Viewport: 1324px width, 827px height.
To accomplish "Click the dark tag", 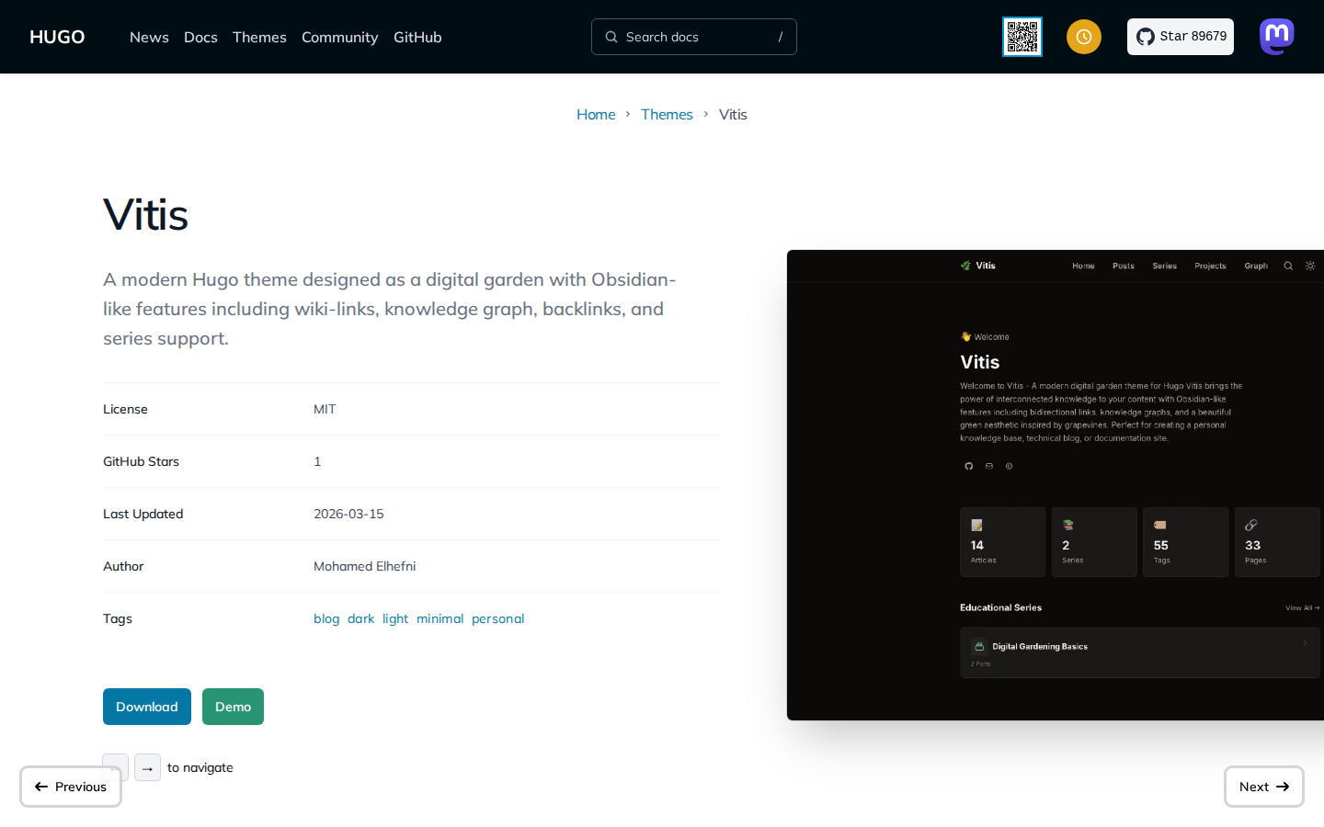I will 360,618.
